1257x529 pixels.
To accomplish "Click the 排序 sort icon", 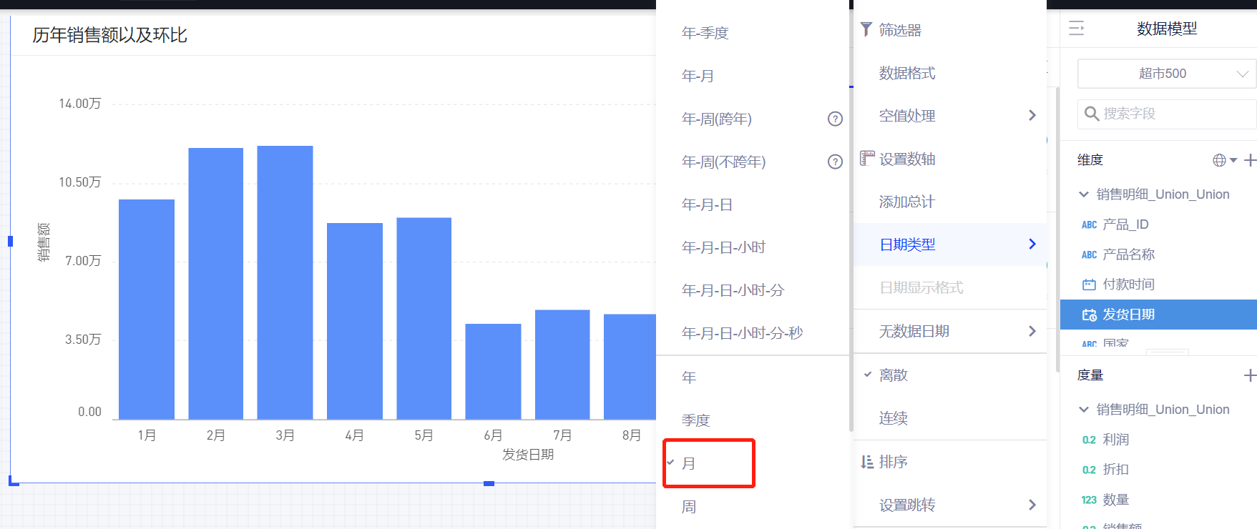I will coord(867,462).
